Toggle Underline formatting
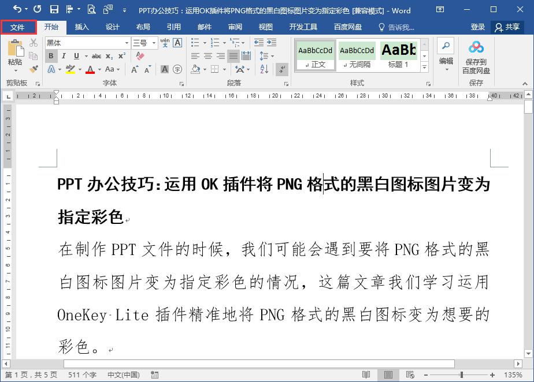Image resolution: width=534 pixels, height=382 pixels. [76, 56]
